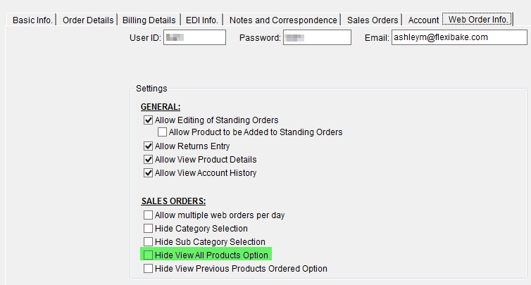The width and height of the screenshot is (531, 285).
Task: Switch to the Basic Info. tab
Action: (x=32, y=20)
